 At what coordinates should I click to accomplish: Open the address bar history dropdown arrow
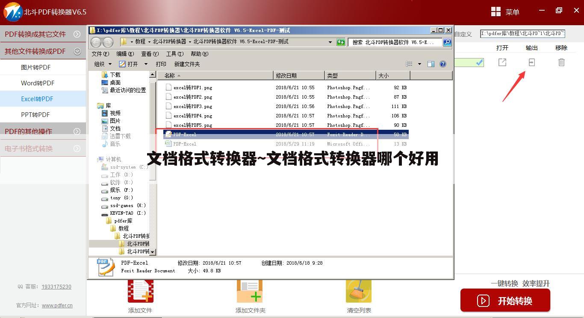pyautogui.click(x=330, y=42)
